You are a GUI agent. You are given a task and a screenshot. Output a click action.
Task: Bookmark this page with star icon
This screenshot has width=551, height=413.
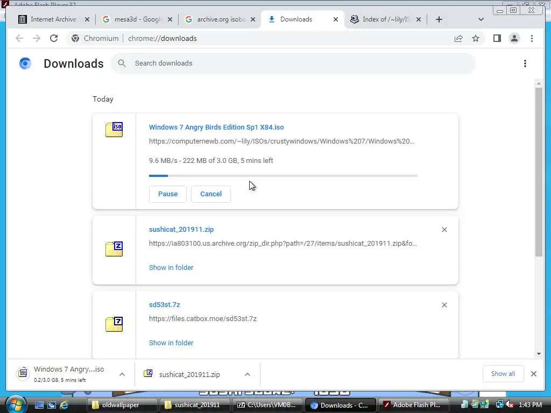(476, 38)
